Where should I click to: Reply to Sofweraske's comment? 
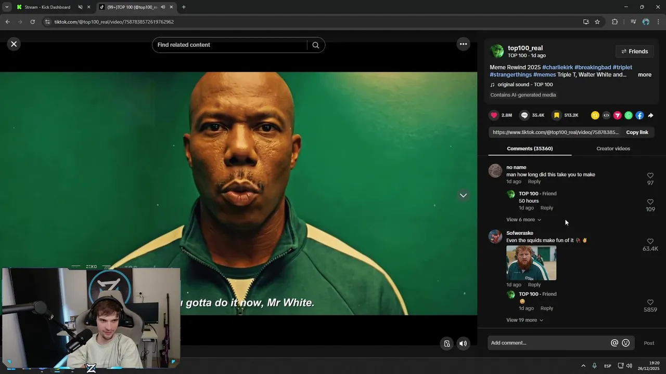coord(534,285)
